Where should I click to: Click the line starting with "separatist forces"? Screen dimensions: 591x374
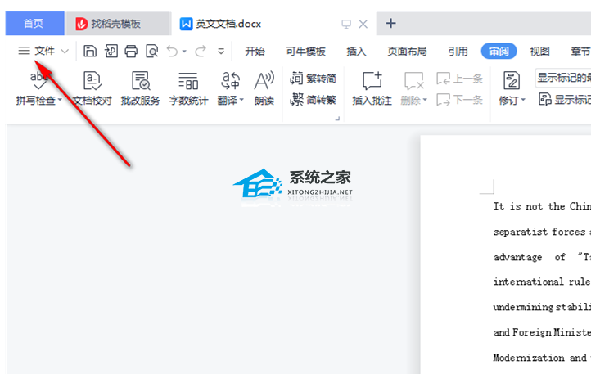pyautogui.click(x=542, y=232)
